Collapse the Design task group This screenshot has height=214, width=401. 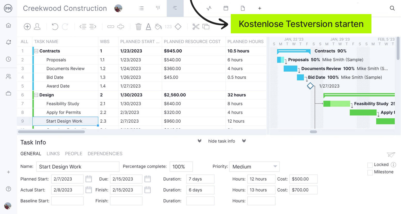tap(36, 95)
